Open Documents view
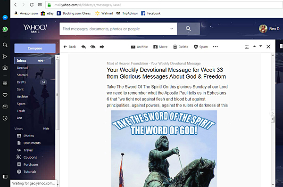This screenshot has height=187, width=283. [29, 143]
